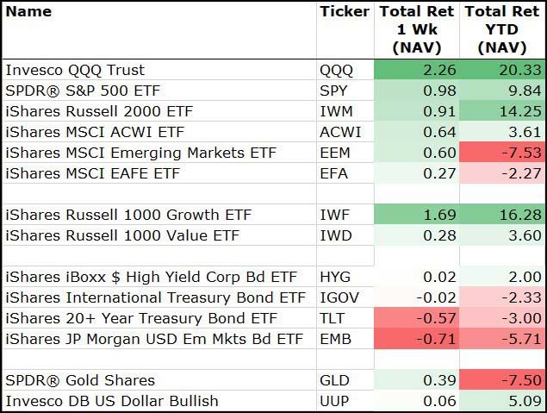This screenshot has width=547, height=413.
Task: Click the Name column header
Action: pos(28,12)
